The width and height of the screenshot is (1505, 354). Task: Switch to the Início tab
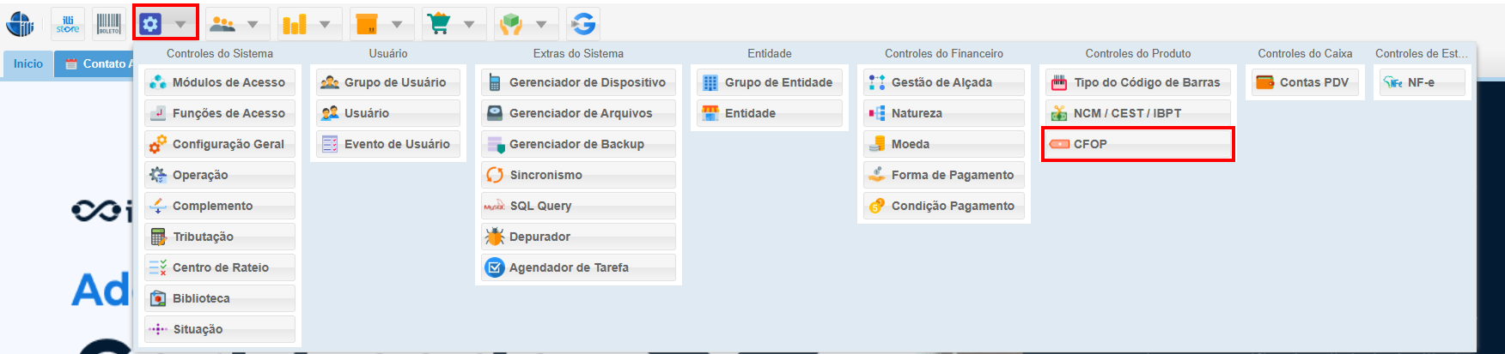coord(27,64)
